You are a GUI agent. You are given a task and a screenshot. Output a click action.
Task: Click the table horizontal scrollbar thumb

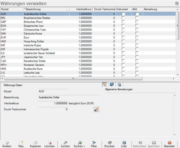pos(73,79)
